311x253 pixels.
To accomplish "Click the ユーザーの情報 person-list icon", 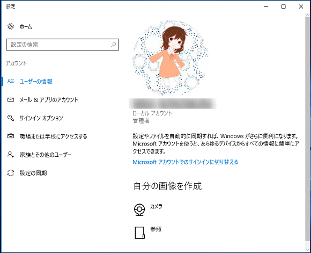I will point(11,81).
